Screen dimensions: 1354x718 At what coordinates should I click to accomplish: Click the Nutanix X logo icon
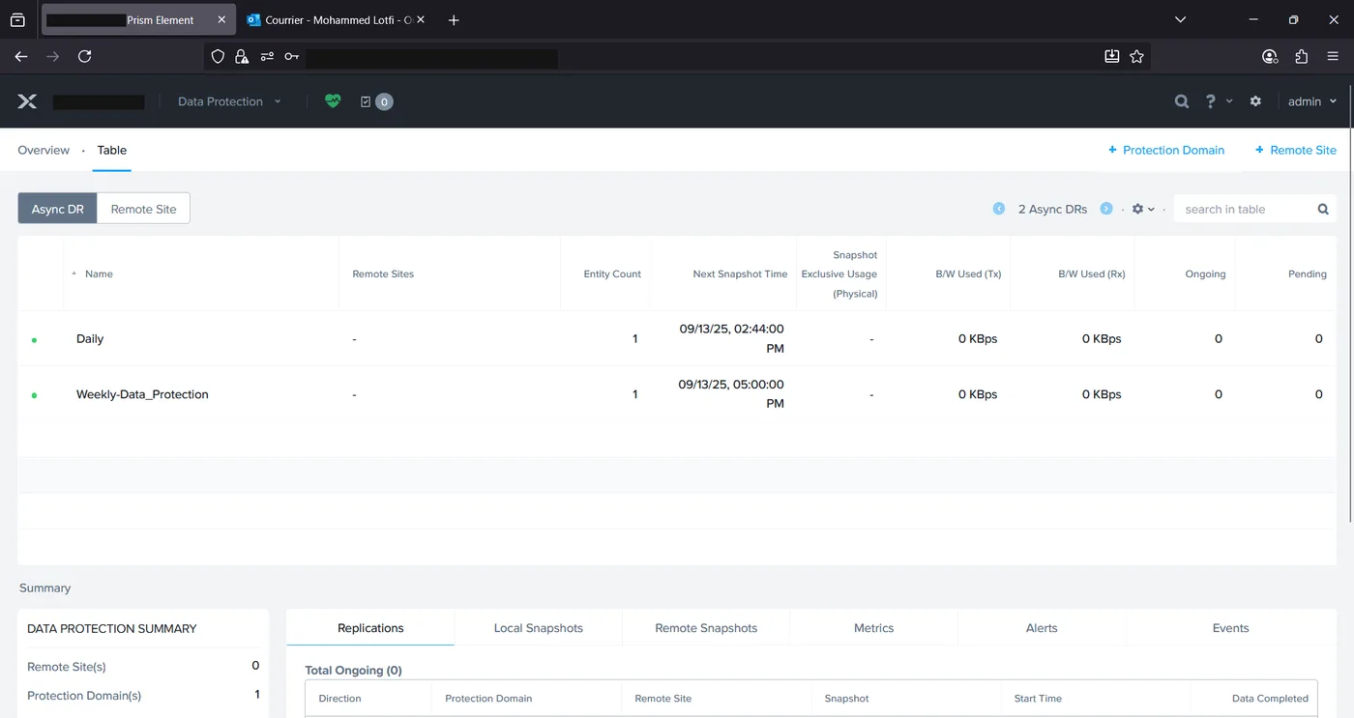pyautogui.click(x=27, y=101)
